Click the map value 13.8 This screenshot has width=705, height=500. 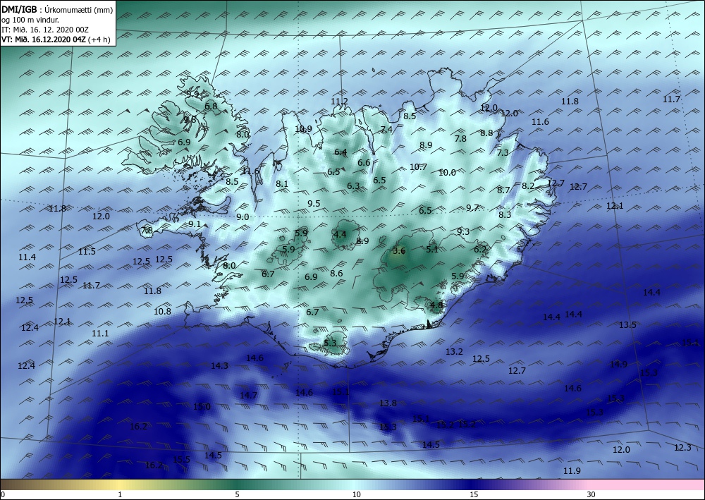click(x=388, y=403)
